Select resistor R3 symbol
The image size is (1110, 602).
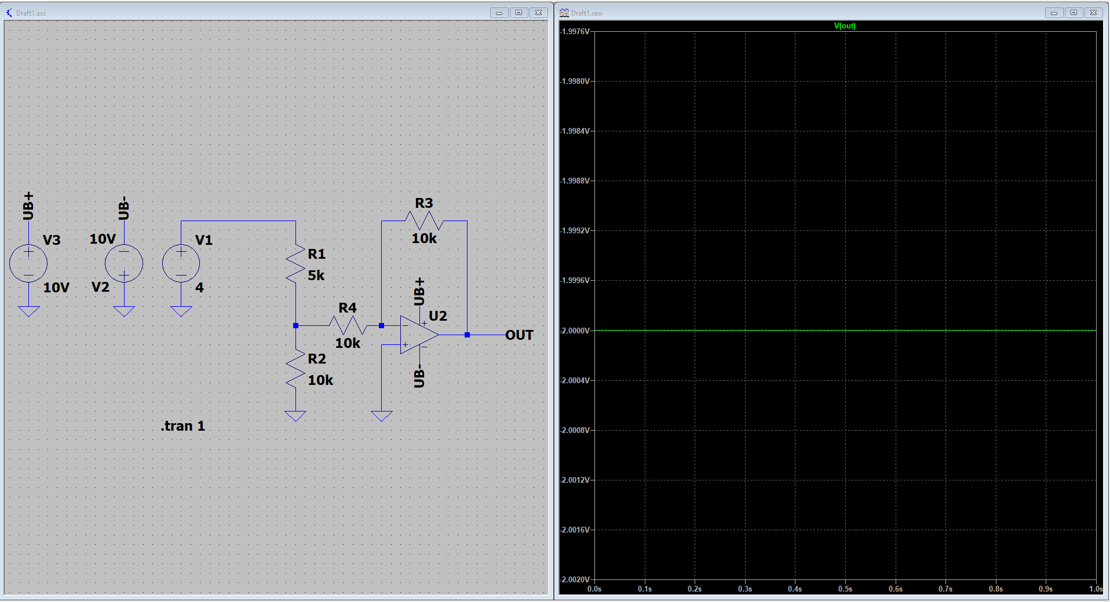coord(424,221)
